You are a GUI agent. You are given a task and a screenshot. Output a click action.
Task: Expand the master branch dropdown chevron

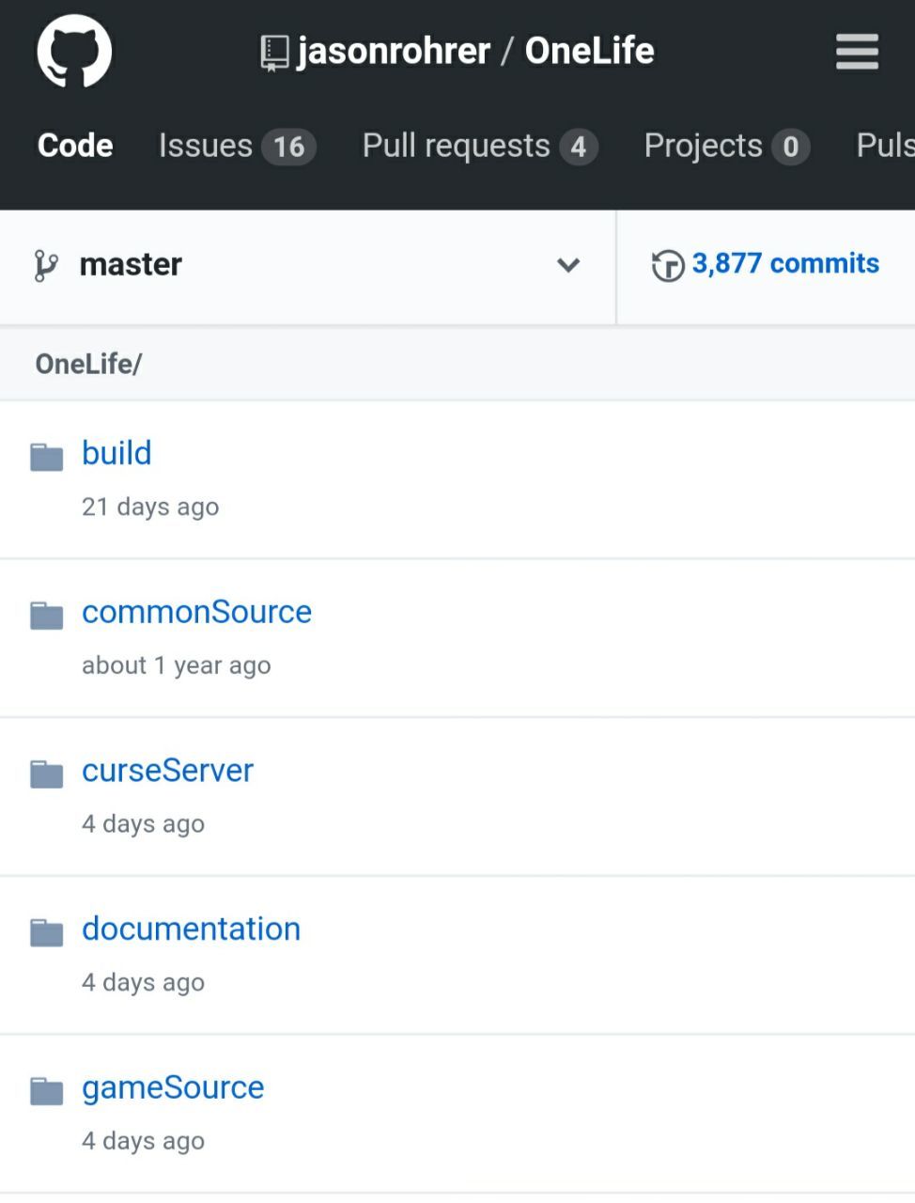point(567,265)
